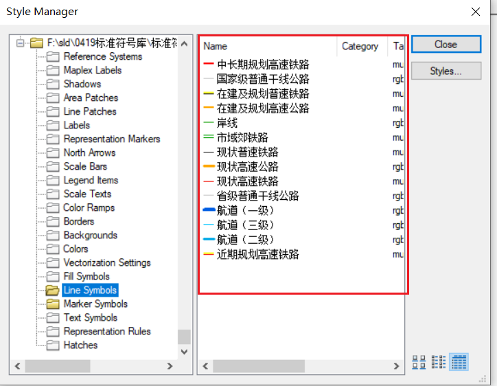Switch to details view icon

459,362
